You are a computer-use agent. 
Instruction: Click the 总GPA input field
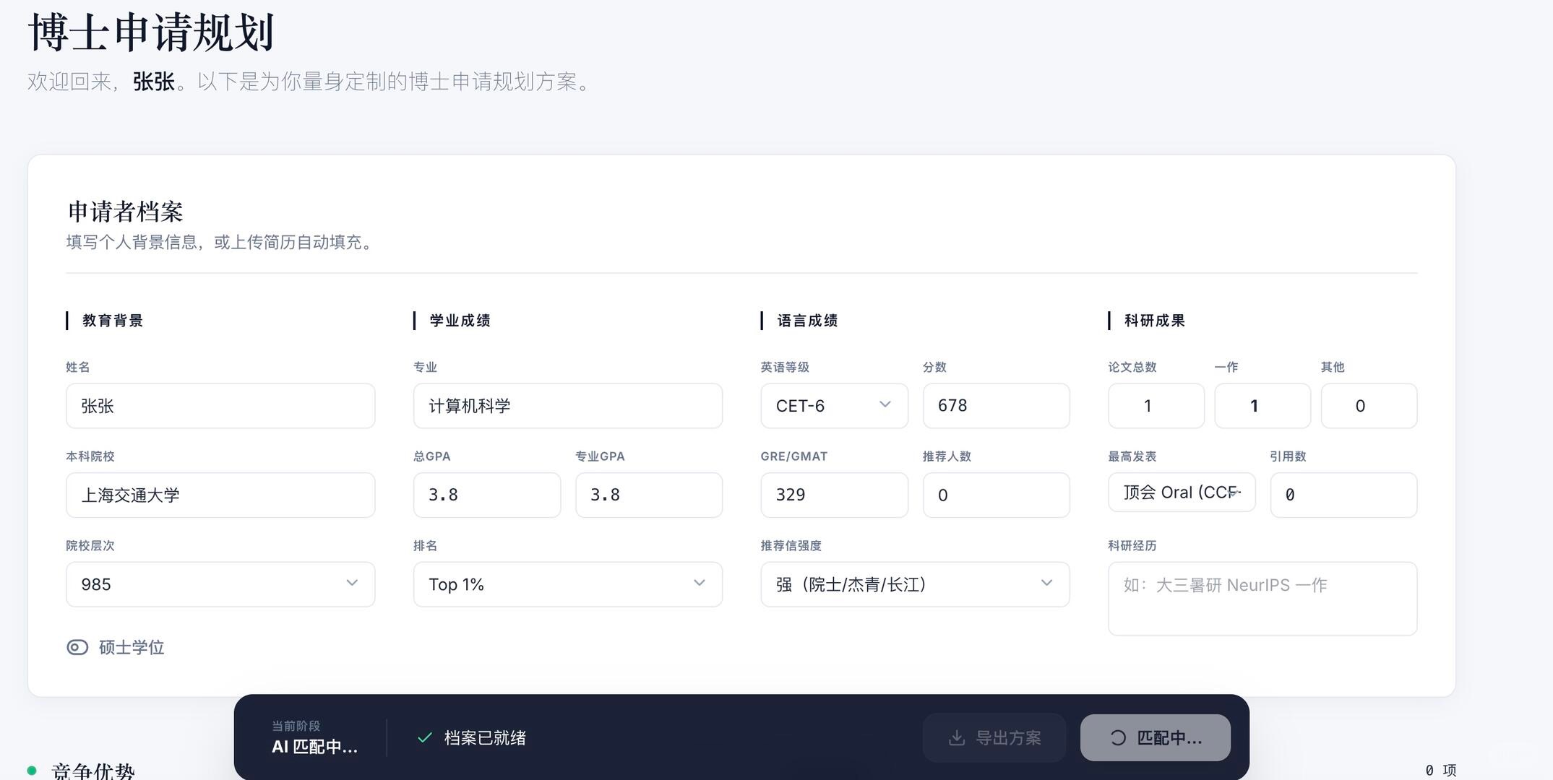[486, 495]
